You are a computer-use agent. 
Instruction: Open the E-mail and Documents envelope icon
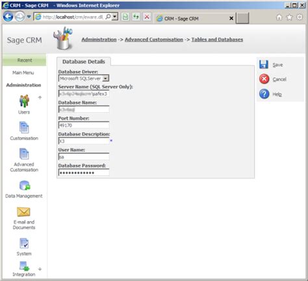tap(23, 212)
